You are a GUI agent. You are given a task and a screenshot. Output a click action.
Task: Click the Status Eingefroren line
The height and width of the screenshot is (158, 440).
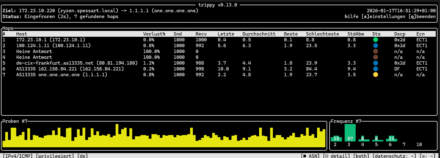pos(60,17)
